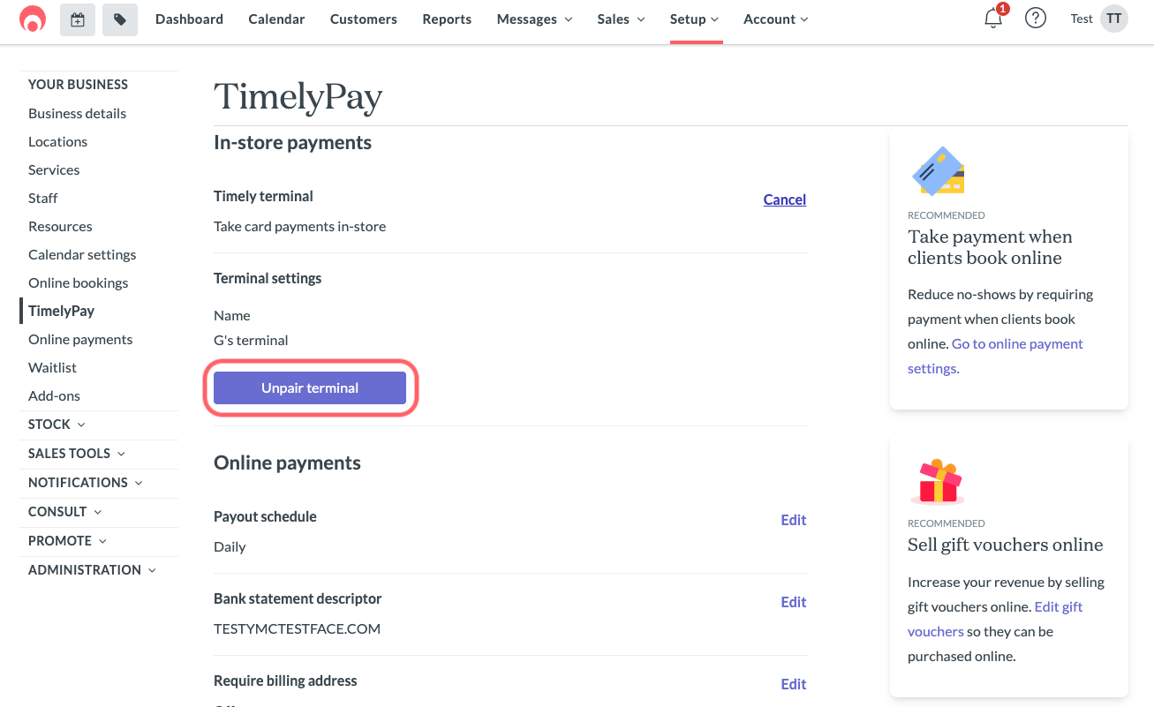Screen dimensions: 1154x707
Task: Expand the PROMOTE sidebar section
Action: [x=67, y=541]
